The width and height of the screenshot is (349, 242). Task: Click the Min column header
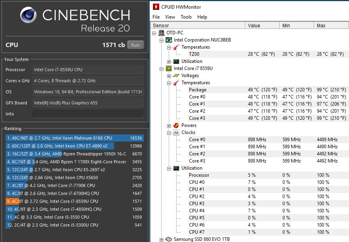tap(297, 26)
